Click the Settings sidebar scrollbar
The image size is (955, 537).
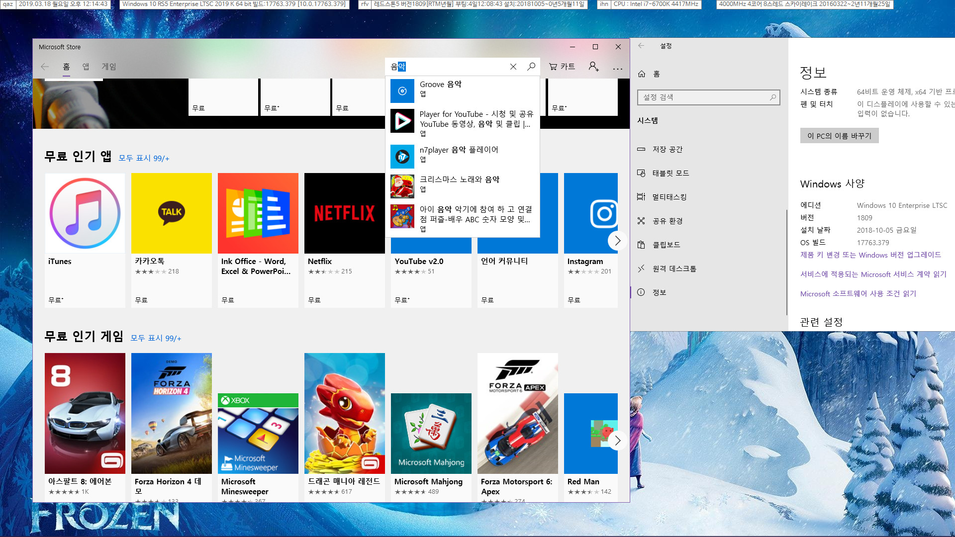click(x=786, y=262)
